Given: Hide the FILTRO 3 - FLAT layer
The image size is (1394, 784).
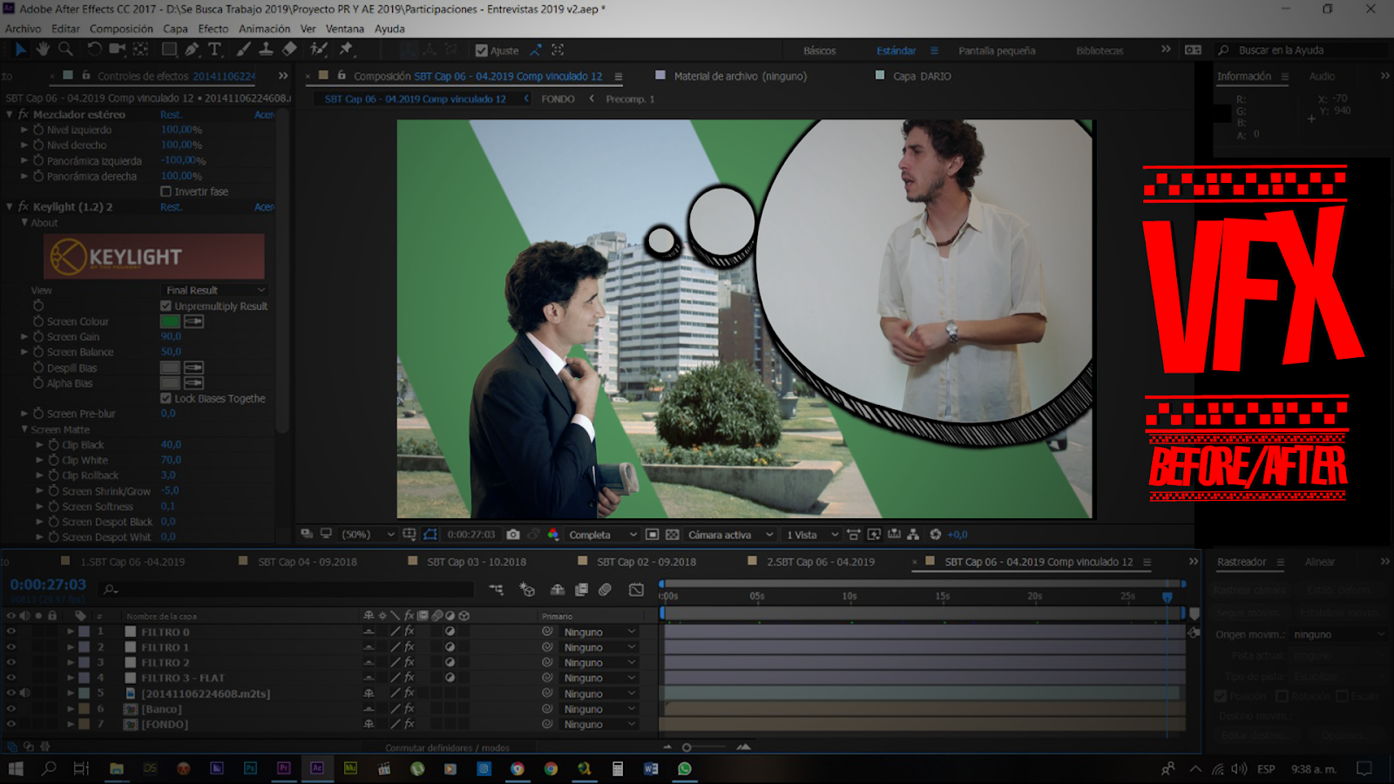Looking at the screenshot, I should (x=11, y=678).
